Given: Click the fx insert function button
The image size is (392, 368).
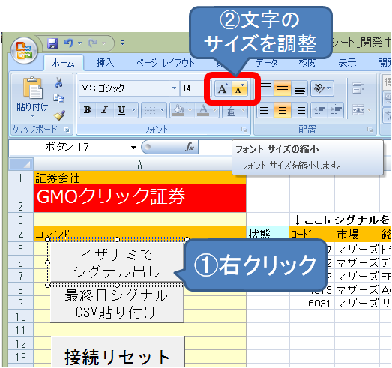Looking at the screenshot, I should pos(190,147).
